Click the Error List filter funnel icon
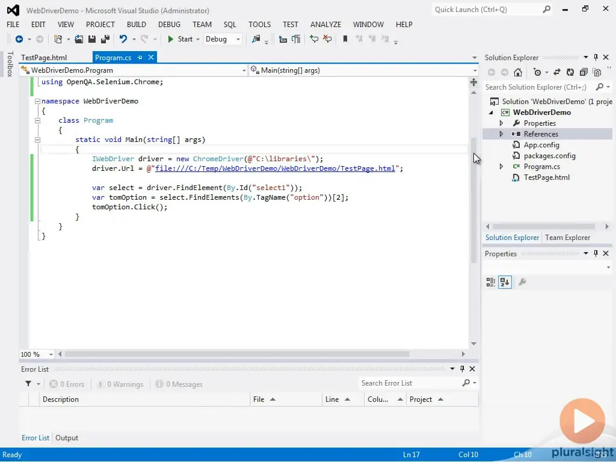Screen dimensions: 616x462 pyautogui.click(x=28, y=384)
